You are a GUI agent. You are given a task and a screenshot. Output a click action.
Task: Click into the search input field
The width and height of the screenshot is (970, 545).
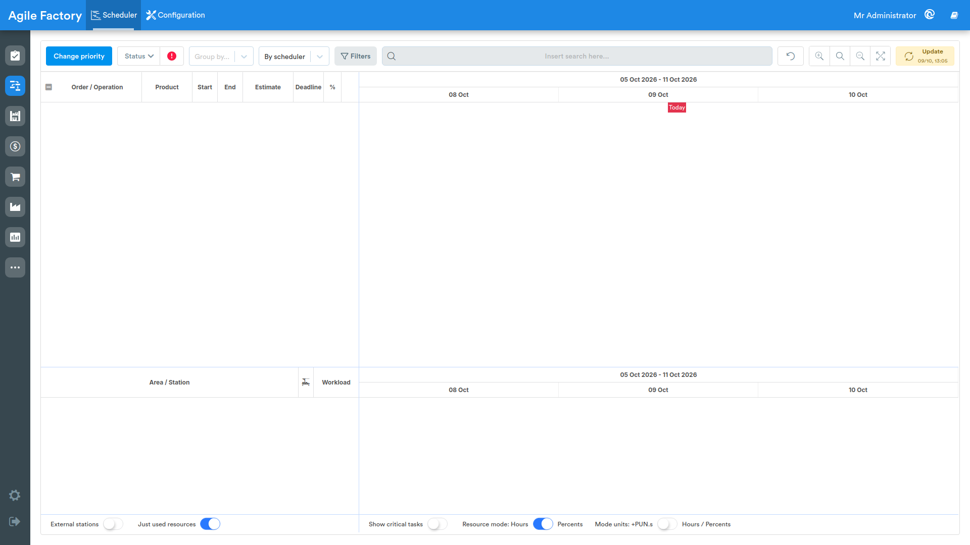tap(577, 56)
